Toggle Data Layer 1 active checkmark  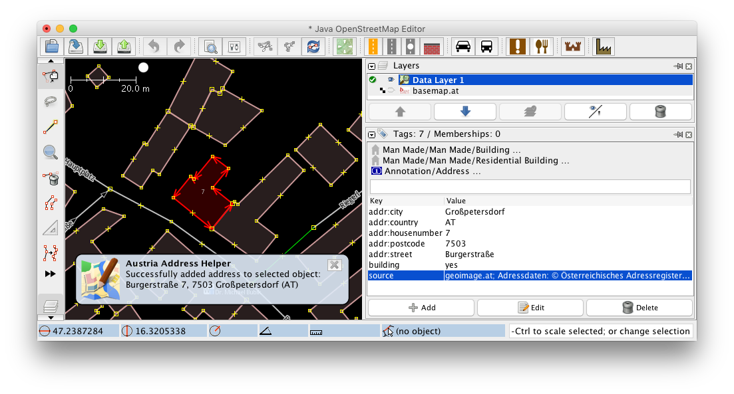click(373, 80)
